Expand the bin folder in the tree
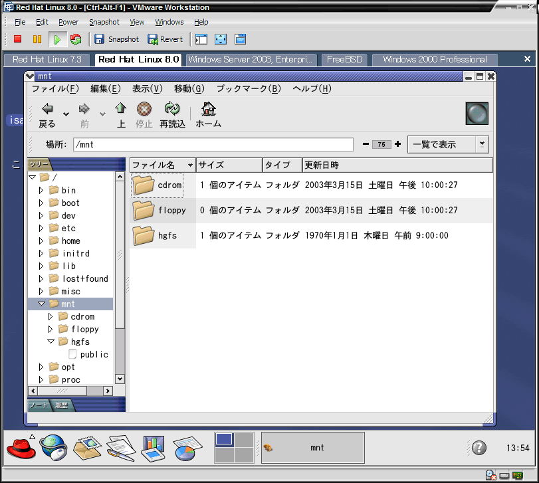The height and width of the screenshot is (483, 539). click(x=41, y=190)
